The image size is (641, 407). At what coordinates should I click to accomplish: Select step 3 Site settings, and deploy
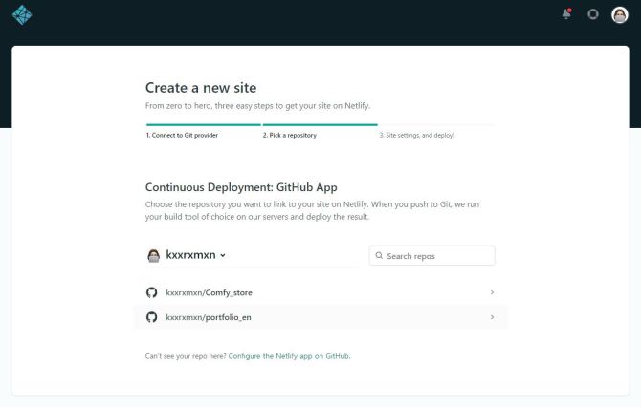(416, 135)
